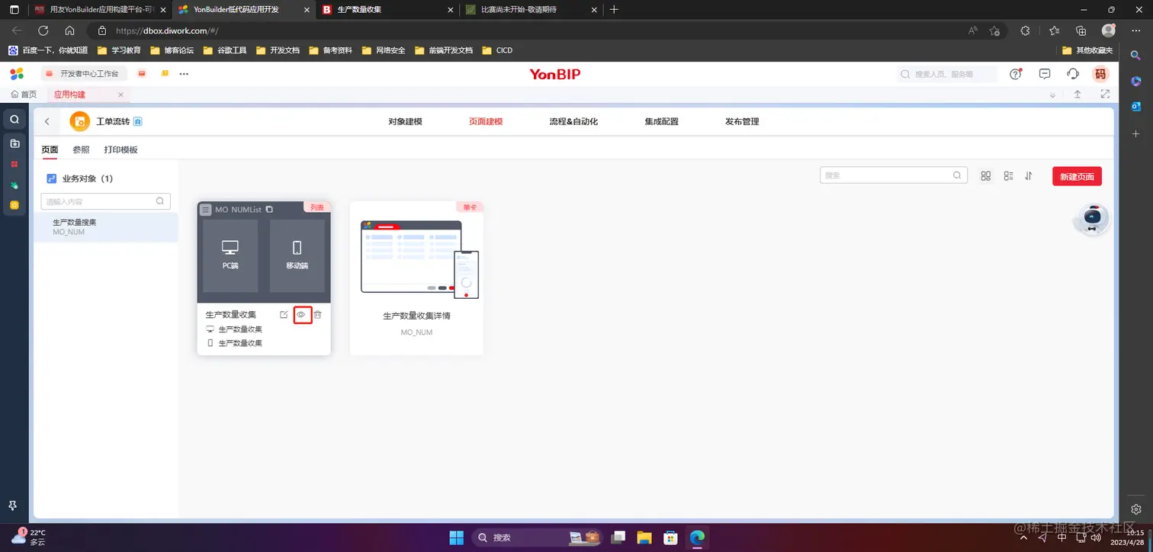Image resolution: width=1153 pixels, height=552 pixels.
Task: Switch to list view layout
Action: point(1008,175)
